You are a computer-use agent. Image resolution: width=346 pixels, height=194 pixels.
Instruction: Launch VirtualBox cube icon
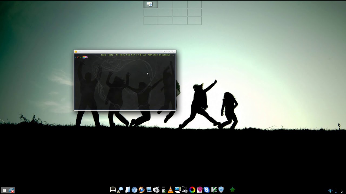pos(221,190)
